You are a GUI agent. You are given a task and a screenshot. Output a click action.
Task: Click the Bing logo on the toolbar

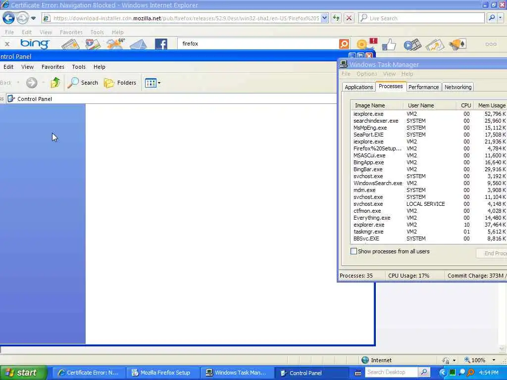pyautogui.click(x=35, y=44)
